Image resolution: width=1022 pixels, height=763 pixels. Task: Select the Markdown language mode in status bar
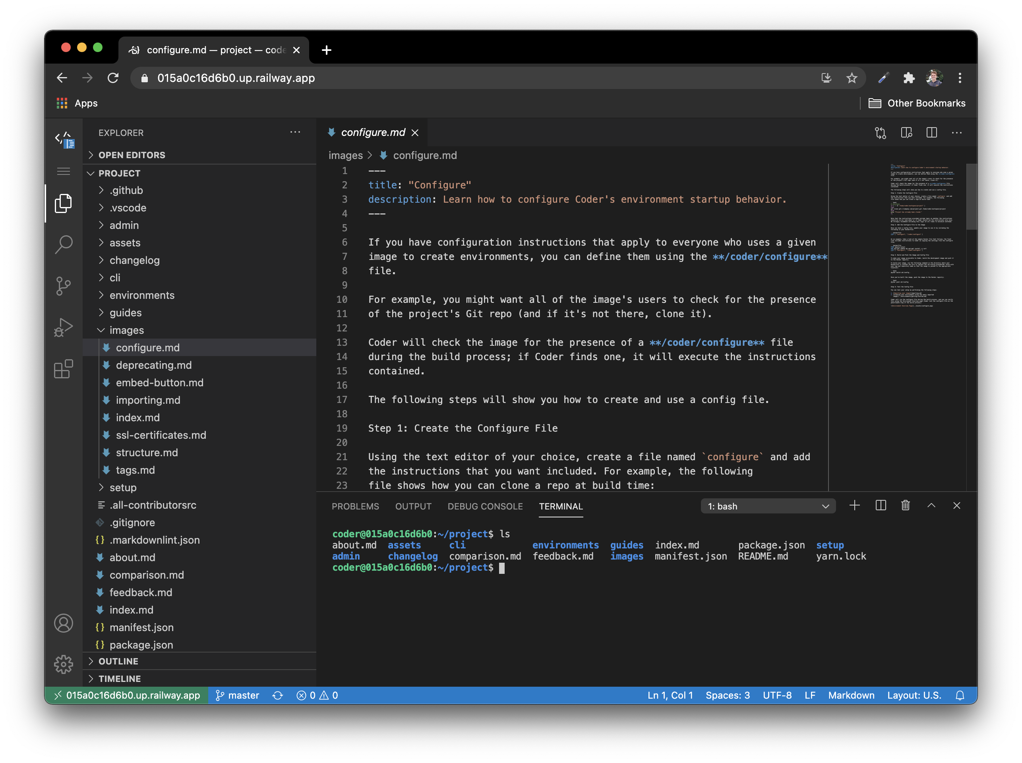click(851, 695)
